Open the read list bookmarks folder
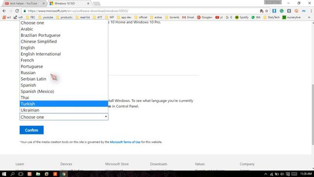The width and height of the screenshot is (314, 177). tap(83, 18)
